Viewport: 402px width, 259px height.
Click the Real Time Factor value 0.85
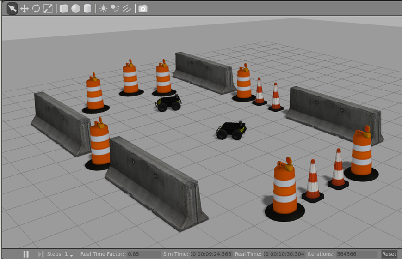tap(144, 254)
